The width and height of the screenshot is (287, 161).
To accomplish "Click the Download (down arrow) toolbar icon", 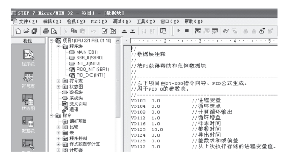I will click(x=132, y=31).
